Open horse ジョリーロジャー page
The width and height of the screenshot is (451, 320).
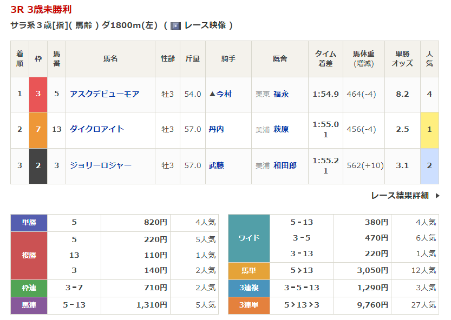click(101, 165)
